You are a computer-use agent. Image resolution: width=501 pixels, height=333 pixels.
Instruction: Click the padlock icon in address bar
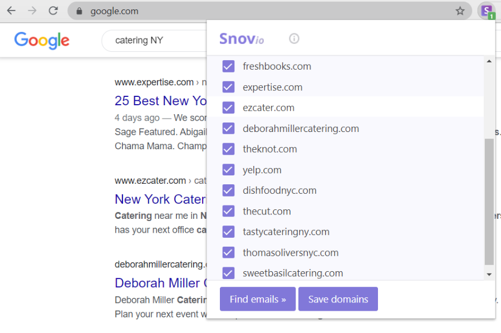(79, 11)
